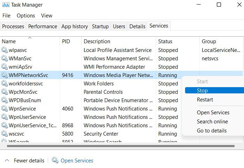Click Security Center description

pyautogui.click(x=101, y=134)
